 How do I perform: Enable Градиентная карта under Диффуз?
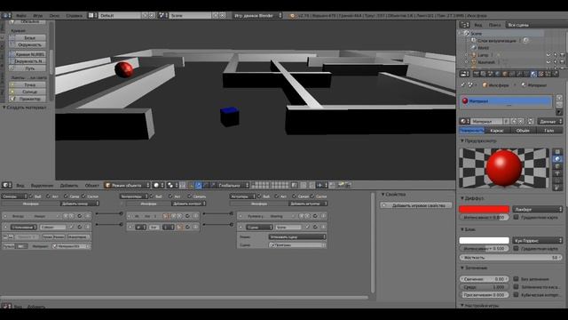tap(517, 217)
